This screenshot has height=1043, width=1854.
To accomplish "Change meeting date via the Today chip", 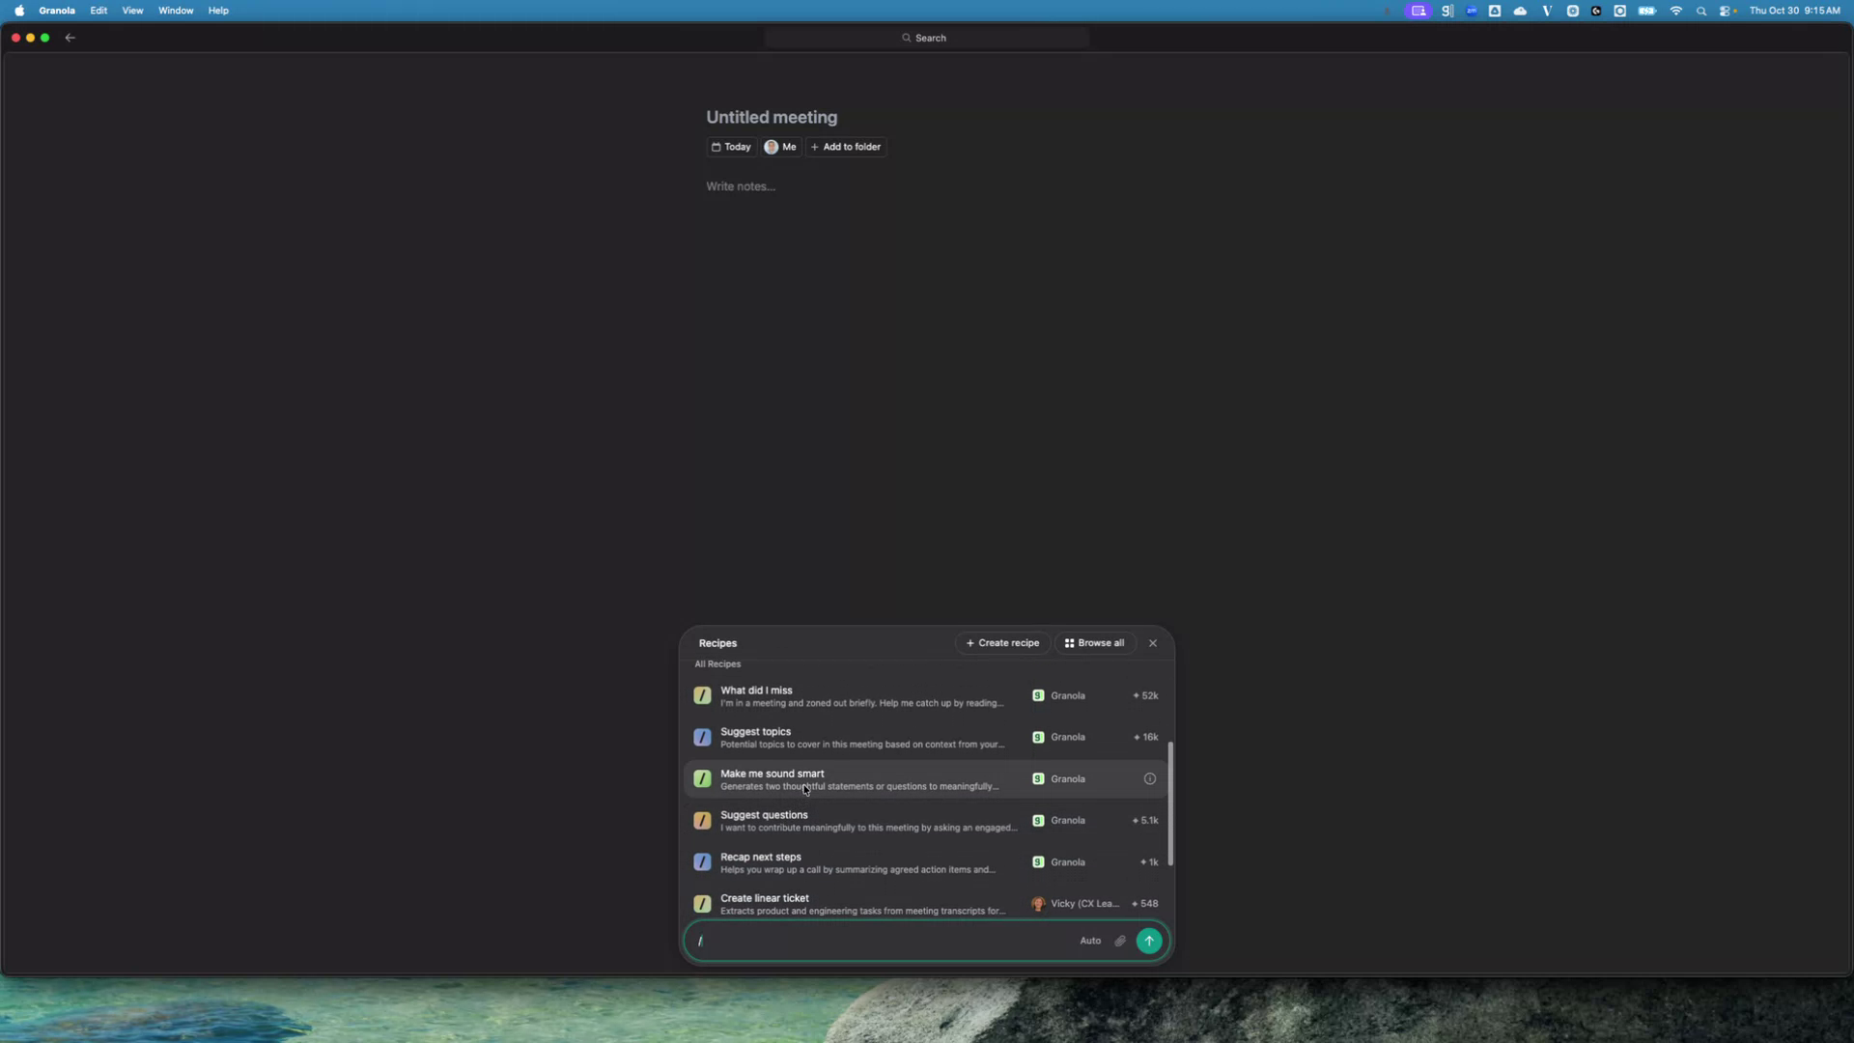I will point(730,147).
